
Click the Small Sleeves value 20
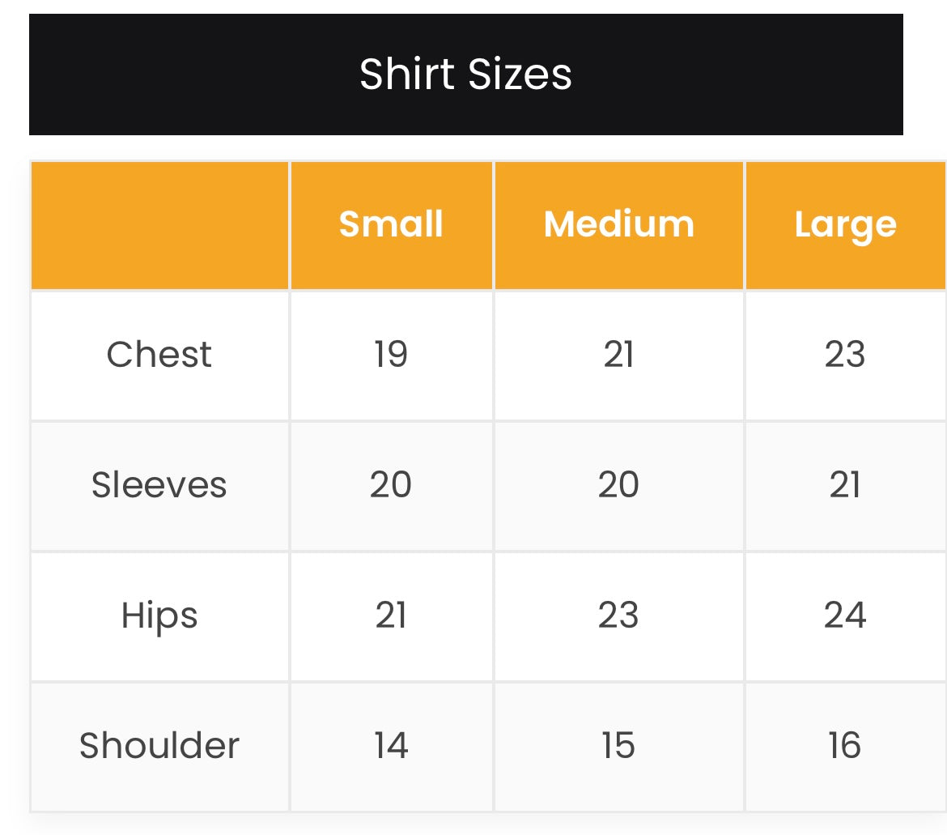tap(391, 485)
